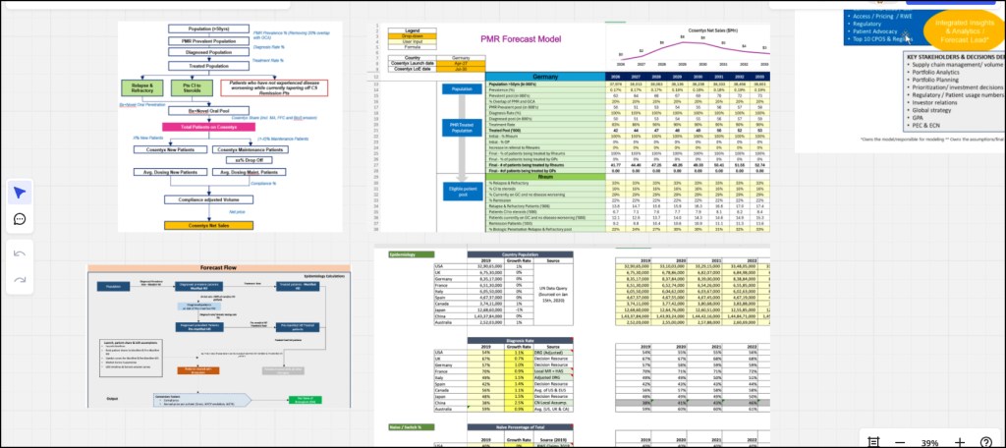1006x448 pixels.
Task: Zoom out with the minus button
Action: (x=899, y=442)
